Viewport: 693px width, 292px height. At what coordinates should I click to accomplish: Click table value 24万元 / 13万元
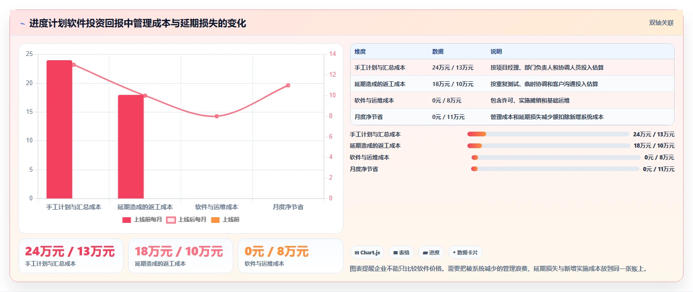453,68
